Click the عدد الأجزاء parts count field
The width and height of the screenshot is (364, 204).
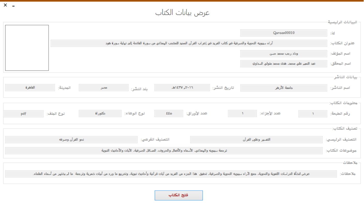pos(242,113)
